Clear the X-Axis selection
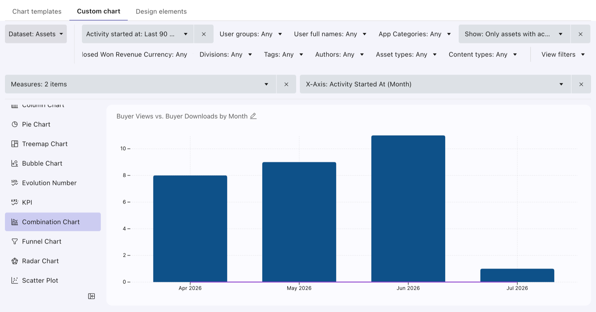596x312 pixels. coord(581,84)
